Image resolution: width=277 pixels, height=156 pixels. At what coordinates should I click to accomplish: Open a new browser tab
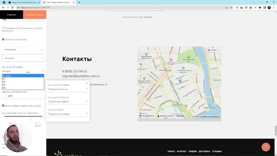coord(79,3)
